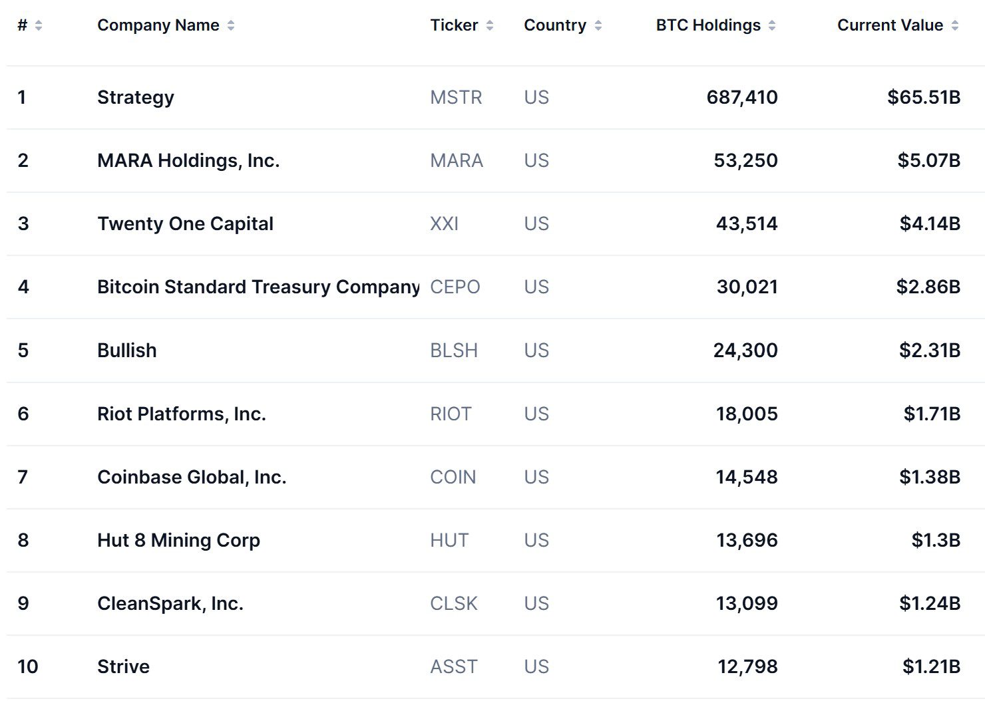Select Coinbase Global, Inc. in the list

coord(192,477)
